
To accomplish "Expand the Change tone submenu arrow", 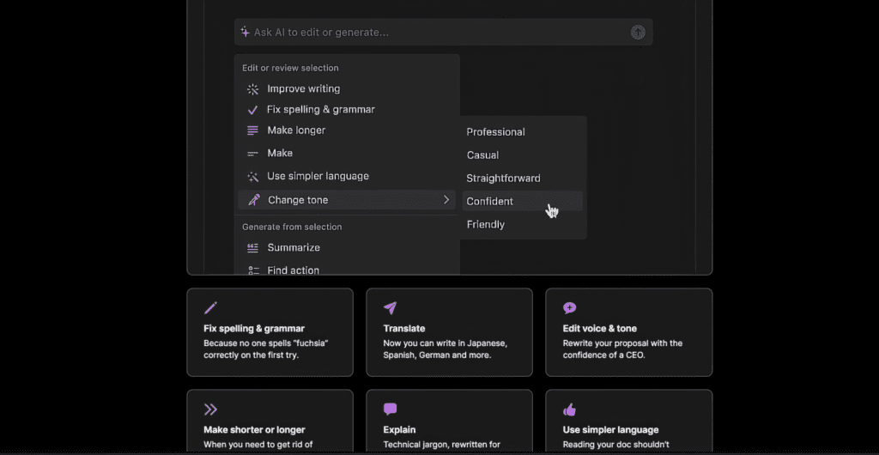I will [446, 199].
